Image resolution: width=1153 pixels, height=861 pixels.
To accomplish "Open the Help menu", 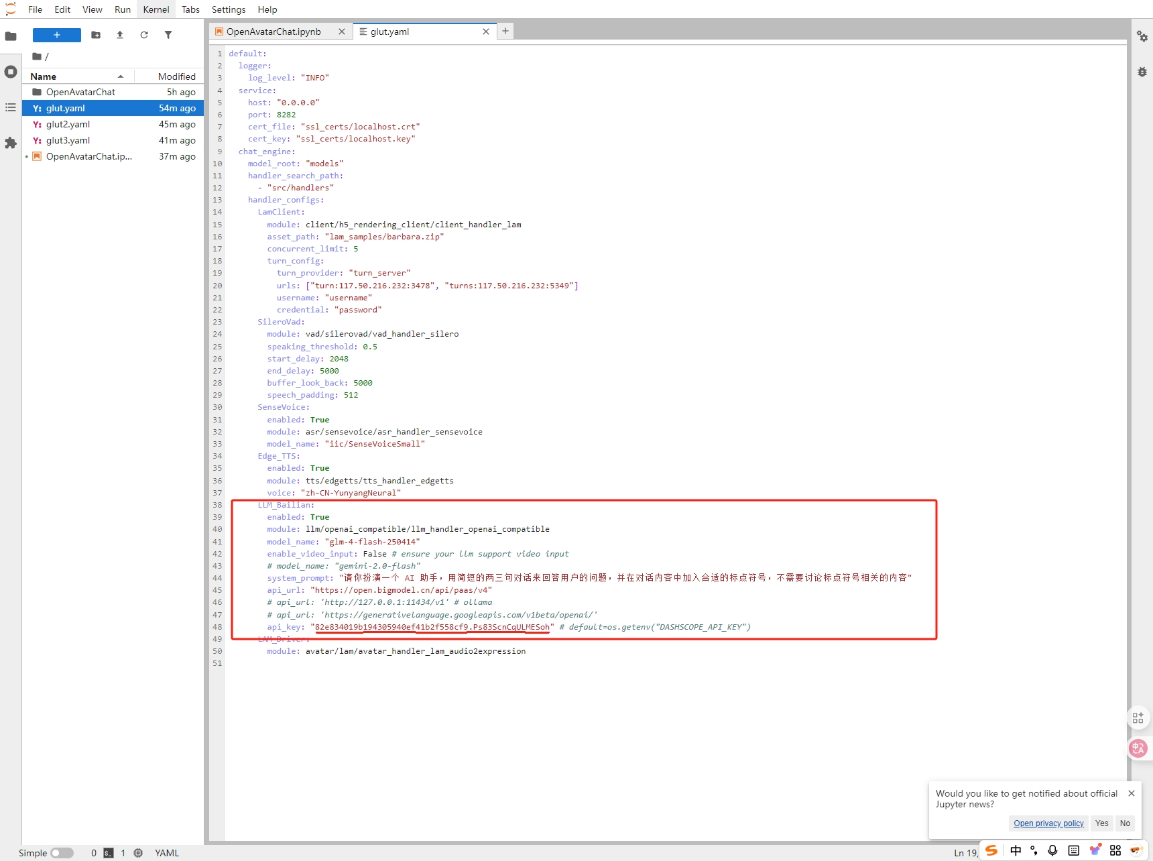I will tap(267, 9).
